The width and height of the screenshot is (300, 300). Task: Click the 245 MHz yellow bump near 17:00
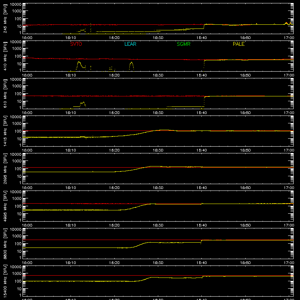click(286, 23)
